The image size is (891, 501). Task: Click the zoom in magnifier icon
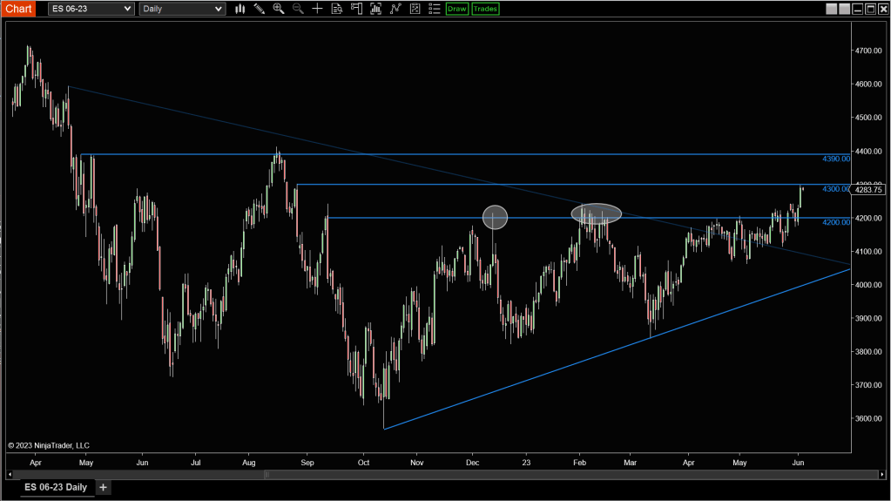click(x=279, y=9)
